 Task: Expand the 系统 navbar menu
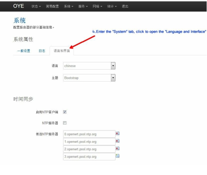69,6
